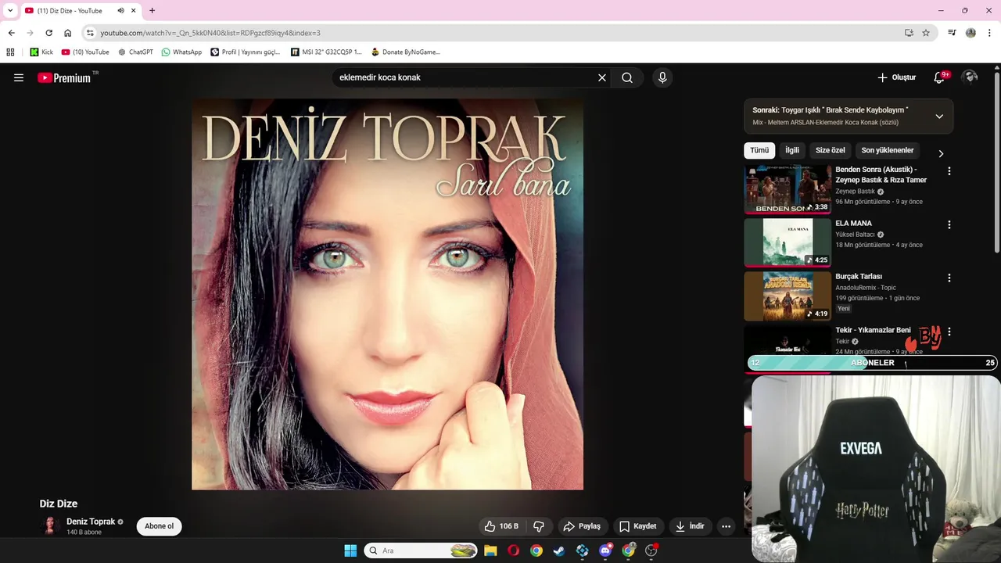Play the Benden Sonra (Akustik) thumbnail
Screen dimensions: 1001x563
tap(788, 188)
